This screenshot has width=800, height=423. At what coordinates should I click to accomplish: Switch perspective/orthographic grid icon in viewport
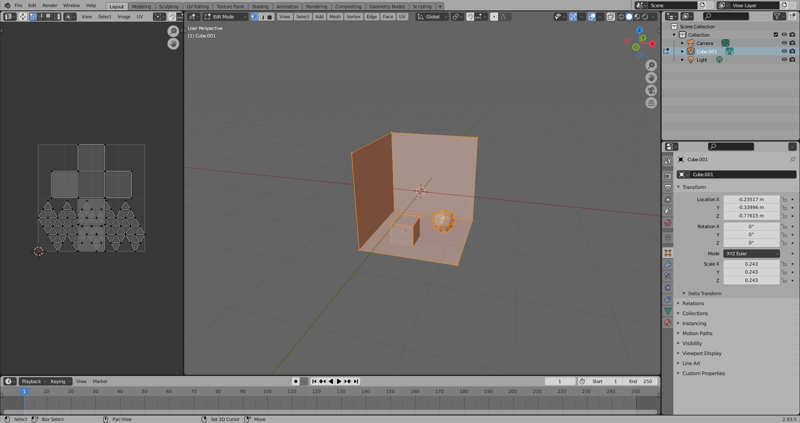(651, 103)
